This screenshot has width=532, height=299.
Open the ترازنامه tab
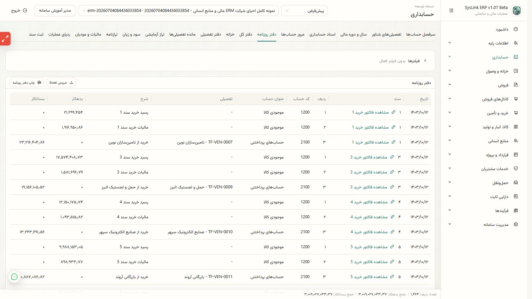[x=112, y=35]
